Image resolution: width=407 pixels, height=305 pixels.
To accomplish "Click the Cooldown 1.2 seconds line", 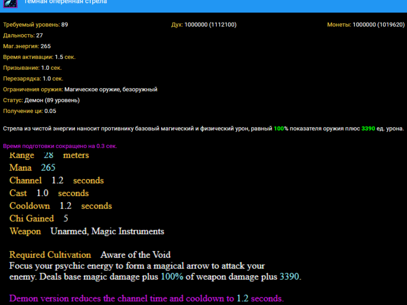I will coord(60,206).
